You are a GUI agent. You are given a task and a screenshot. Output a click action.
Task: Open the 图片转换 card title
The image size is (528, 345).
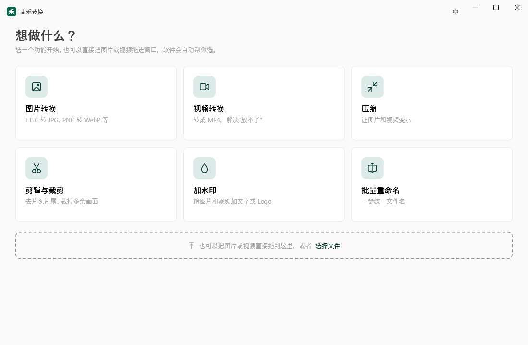41,109
